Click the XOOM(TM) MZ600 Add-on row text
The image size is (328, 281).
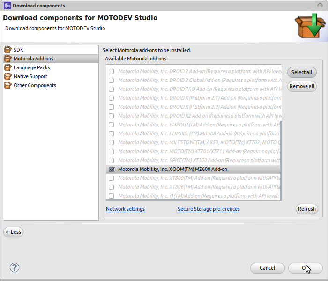pyautogui.click(x=172, y=169)
